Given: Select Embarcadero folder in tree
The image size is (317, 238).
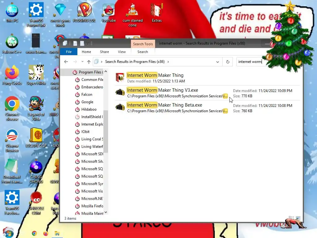Looking at the screenshot, I should click(89, 87).
